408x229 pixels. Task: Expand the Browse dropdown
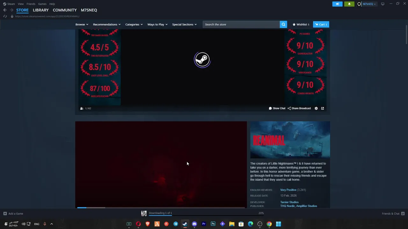(82, 24)
